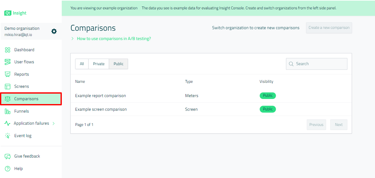Open Example screen comparison
The image size is (375, 178).
coord(101,109)
